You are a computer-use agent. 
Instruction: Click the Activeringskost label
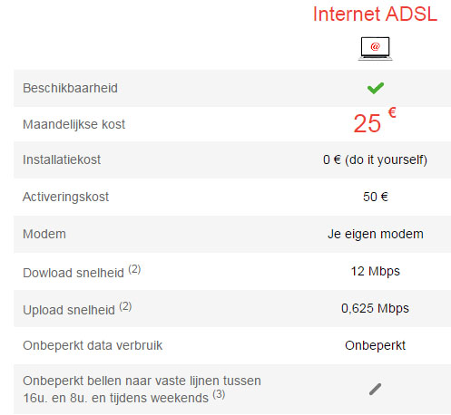(x=65, y=197)
